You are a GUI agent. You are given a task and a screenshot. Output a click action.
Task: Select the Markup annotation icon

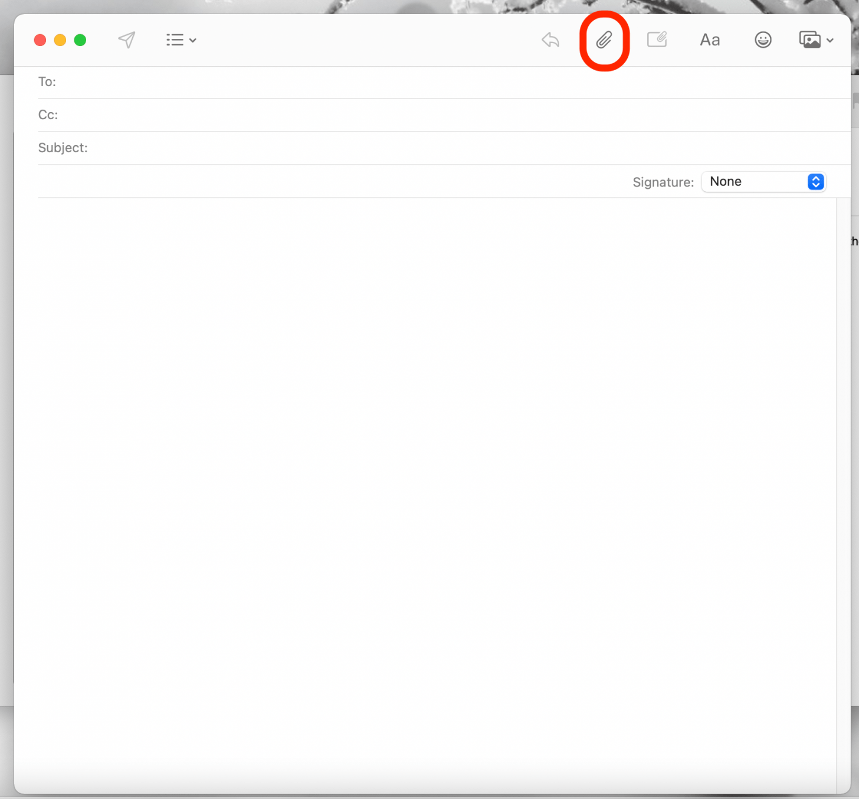pyautogui.click(x=657, y=40)
